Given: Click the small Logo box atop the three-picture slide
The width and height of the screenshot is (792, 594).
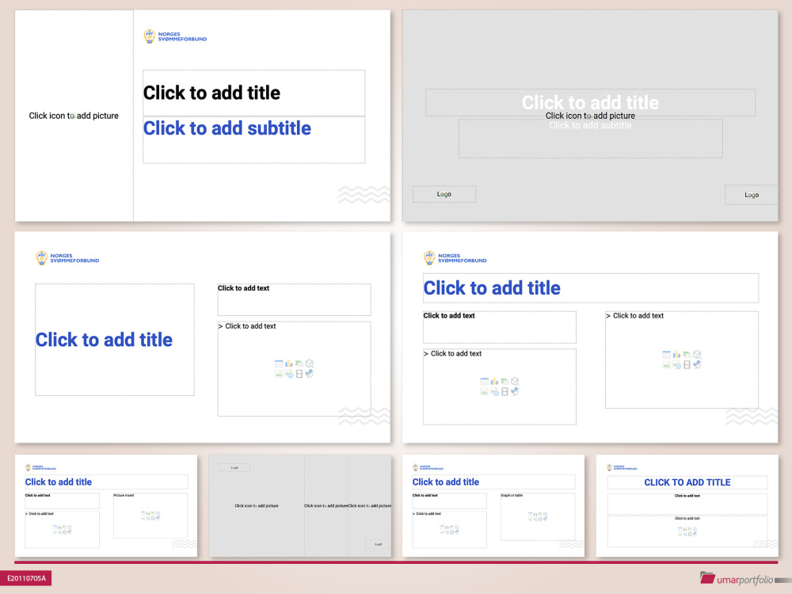Looking at the screenshot, I should 234,468.
